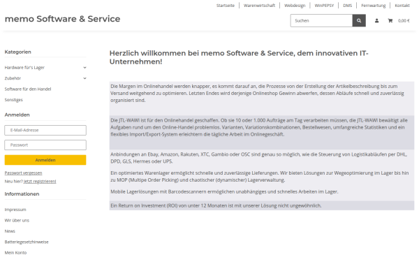Click line 'Mobile Lagerlösungen mit Barcodescannern'
Viewport: 419px width, 262px height.
pos(224,191)
